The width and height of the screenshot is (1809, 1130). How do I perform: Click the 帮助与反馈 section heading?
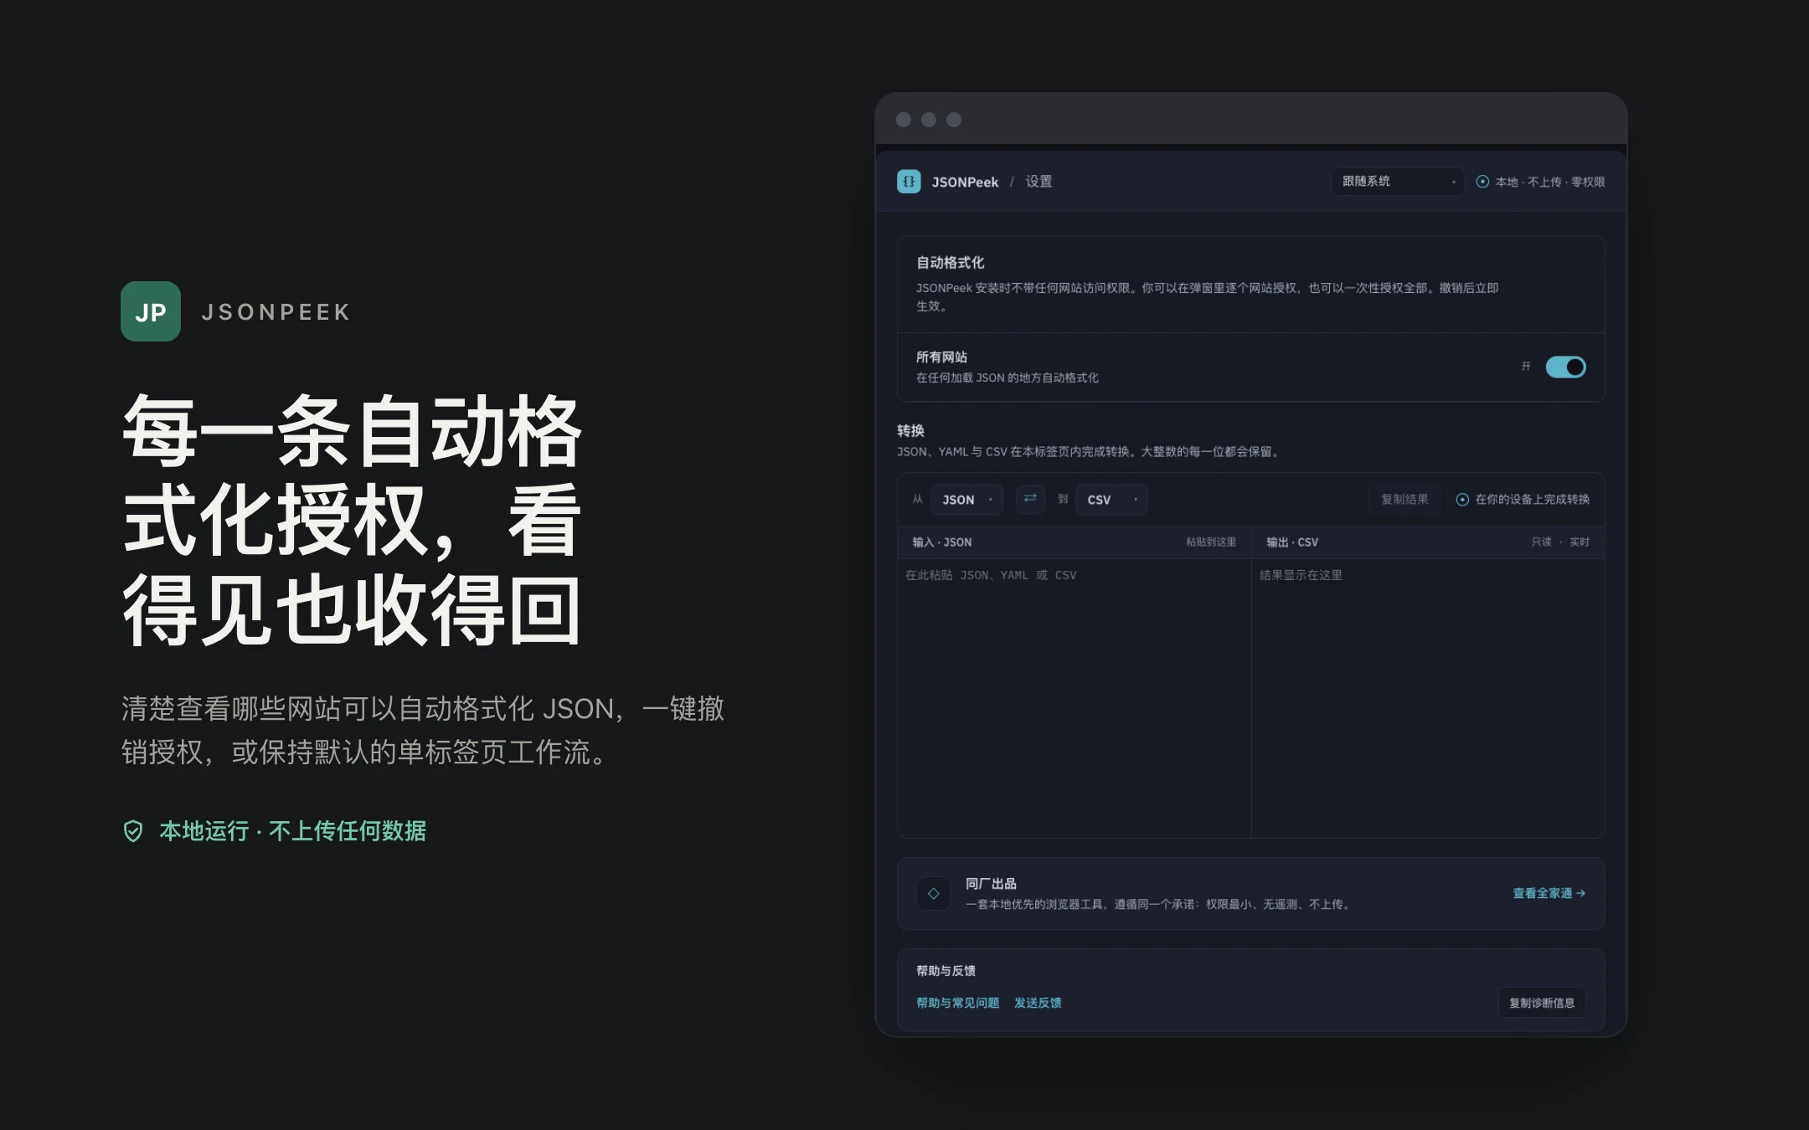pos(946,971)
